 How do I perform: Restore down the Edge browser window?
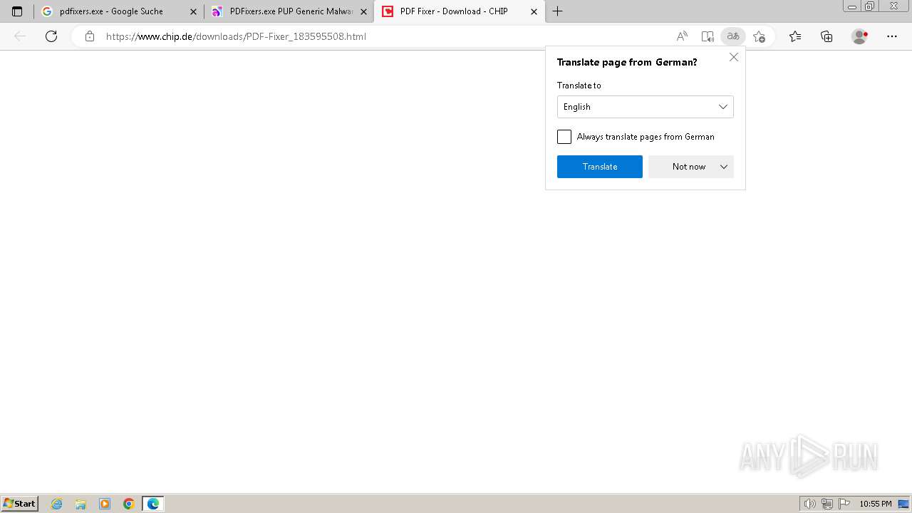coord(869,6)
